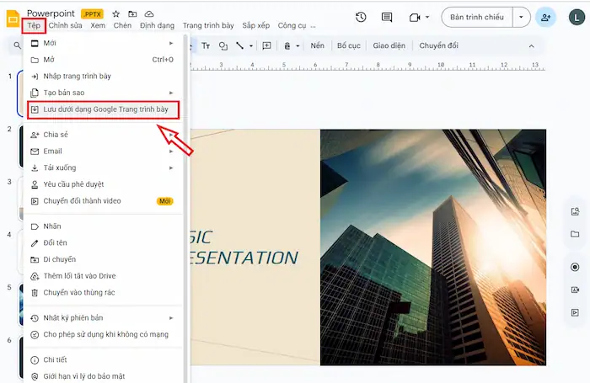Viewport: 590px width, 383px height.
Task: Click the share people icon
Action: [x=546, y=17]
